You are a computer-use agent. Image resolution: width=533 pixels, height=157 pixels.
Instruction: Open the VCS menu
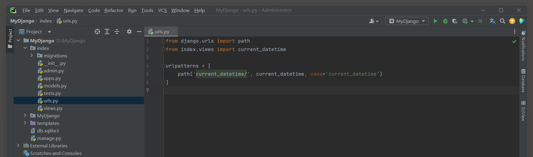(162, 10)
